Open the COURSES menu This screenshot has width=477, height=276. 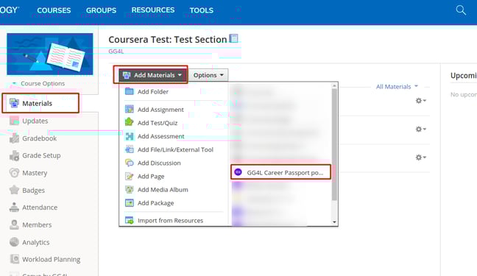(x=54, y=10)
